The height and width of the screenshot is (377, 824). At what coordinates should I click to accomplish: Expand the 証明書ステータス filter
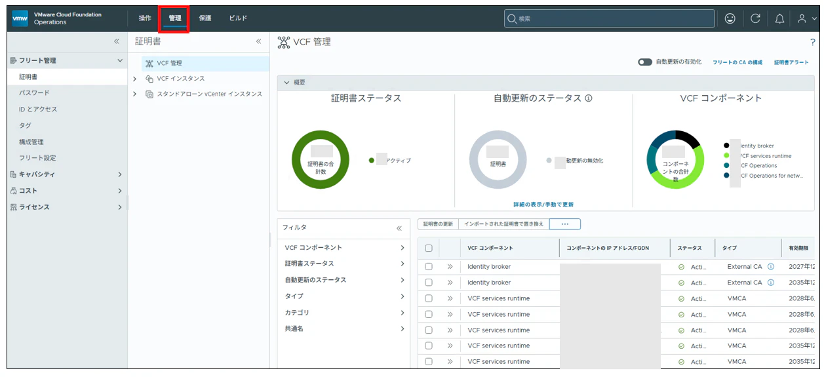coord(402,264)
